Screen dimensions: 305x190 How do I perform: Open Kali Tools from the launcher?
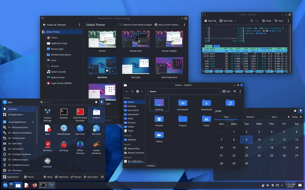click(96, 130)
